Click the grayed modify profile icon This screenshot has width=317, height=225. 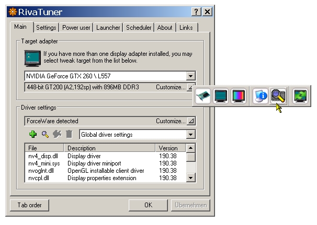click(57, 134)
